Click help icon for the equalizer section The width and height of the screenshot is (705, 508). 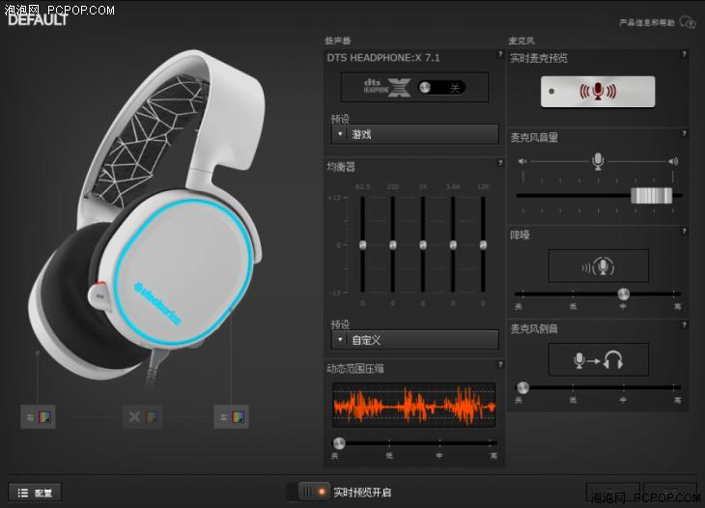(500, 163)
